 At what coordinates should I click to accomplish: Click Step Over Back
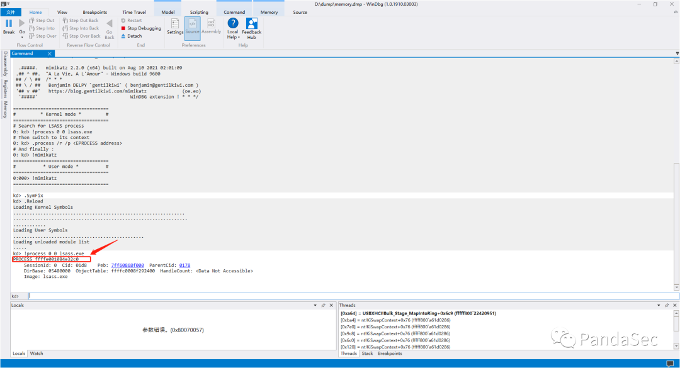coord(81,36)
